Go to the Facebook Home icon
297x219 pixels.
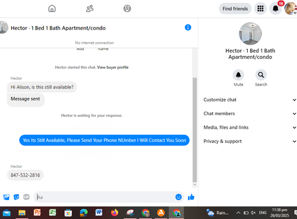pyautogui.click(x=52, y=8)
